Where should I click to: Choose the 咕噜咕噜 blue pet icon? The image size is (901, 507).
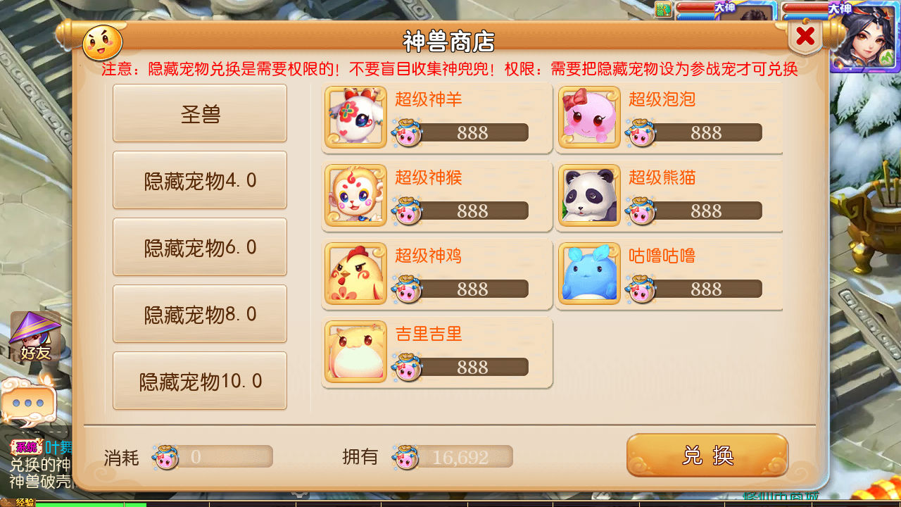pos(589,273)
